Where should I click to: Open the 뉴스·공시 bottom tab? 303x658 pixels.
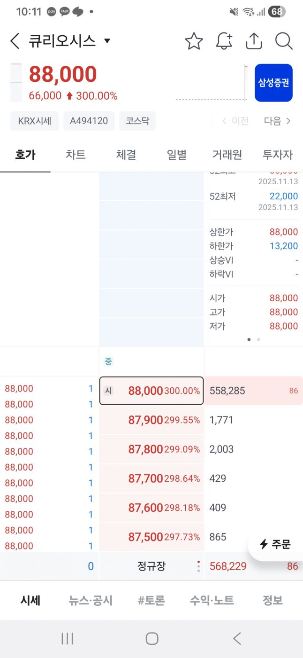click(91, 600)
